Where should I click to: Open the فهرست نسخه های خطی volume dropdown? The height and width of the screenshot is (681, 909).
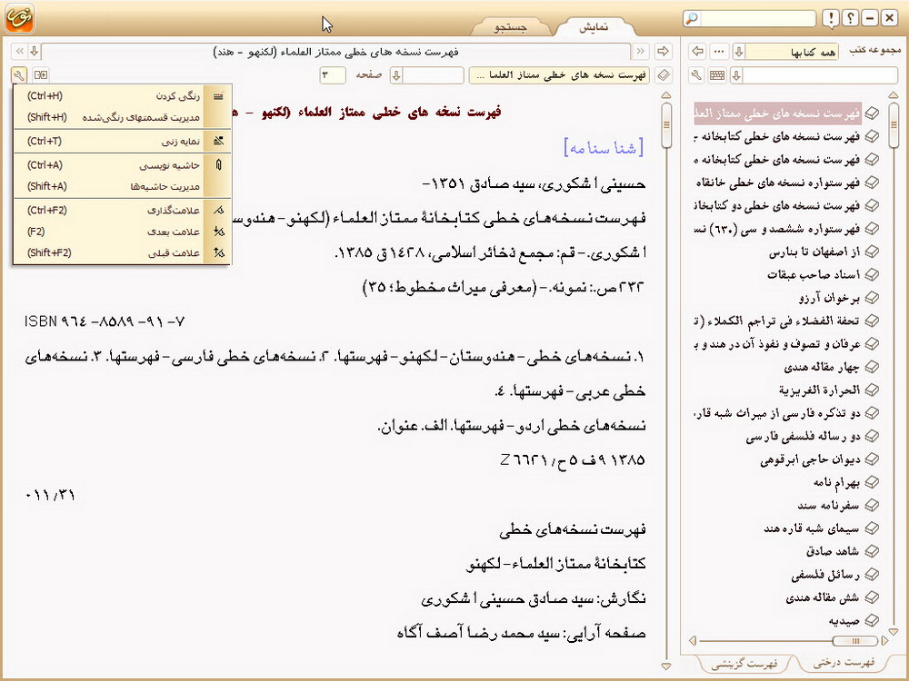click(x=559, y=75)
